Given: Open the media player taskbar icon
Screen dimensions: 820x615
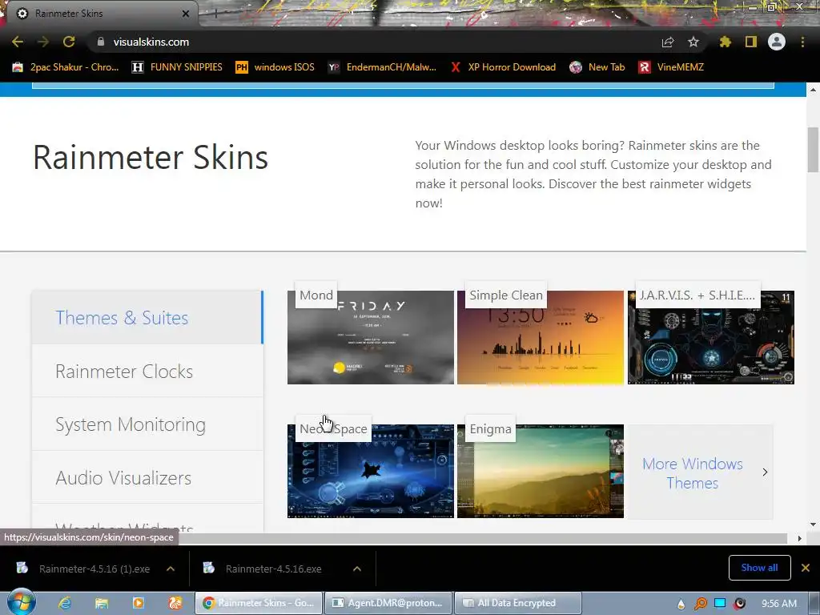Looking at the screenshot, I should coord(138,603).
